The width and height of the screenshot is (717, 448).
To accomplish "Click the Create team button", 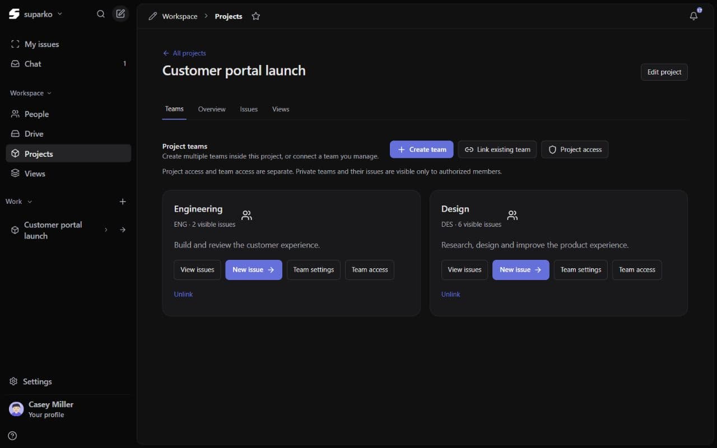I will 422,150.
